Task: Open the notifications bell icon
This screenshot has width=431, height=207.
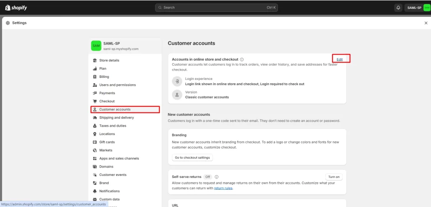Action: pos(398,8)
